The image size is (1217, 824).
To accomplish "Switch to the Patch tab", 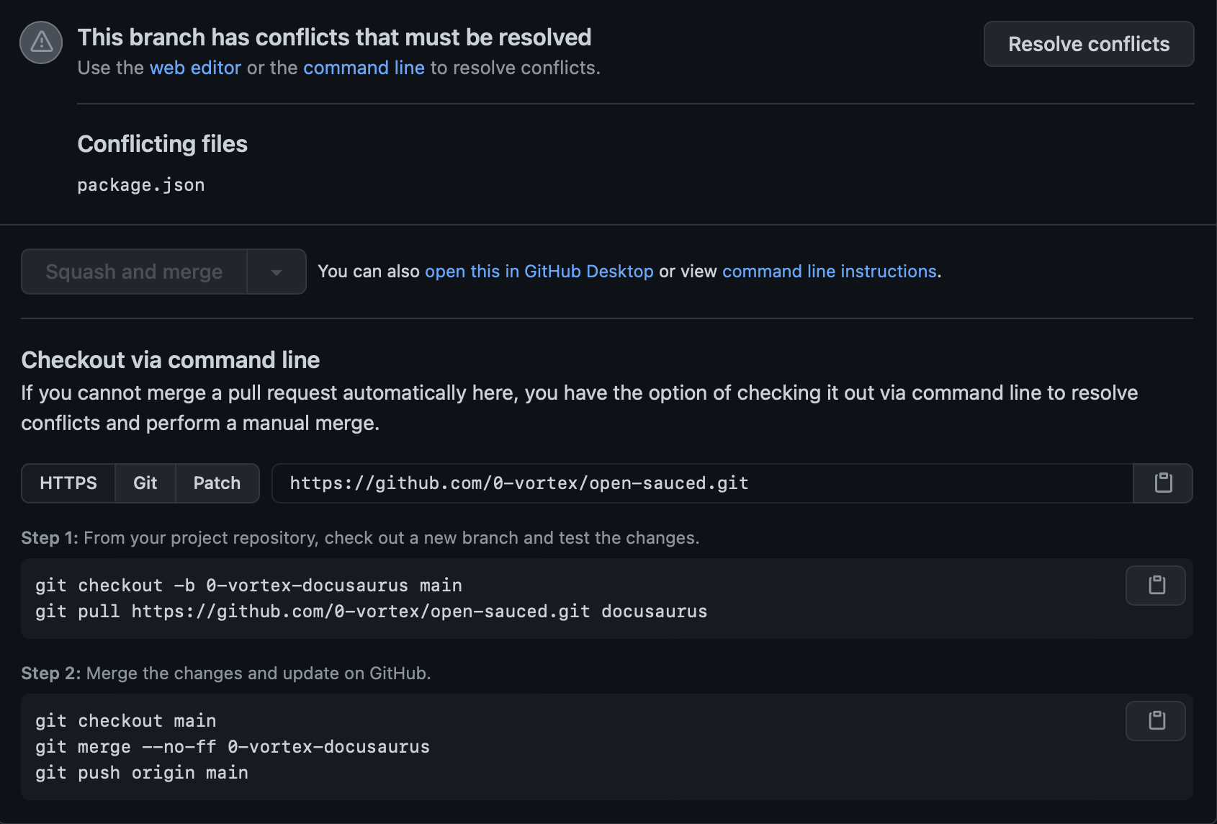I will pyautogui.click(x=216, y=483).
